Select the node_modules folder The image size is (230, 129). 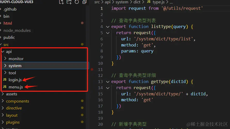tap(17, 30)
